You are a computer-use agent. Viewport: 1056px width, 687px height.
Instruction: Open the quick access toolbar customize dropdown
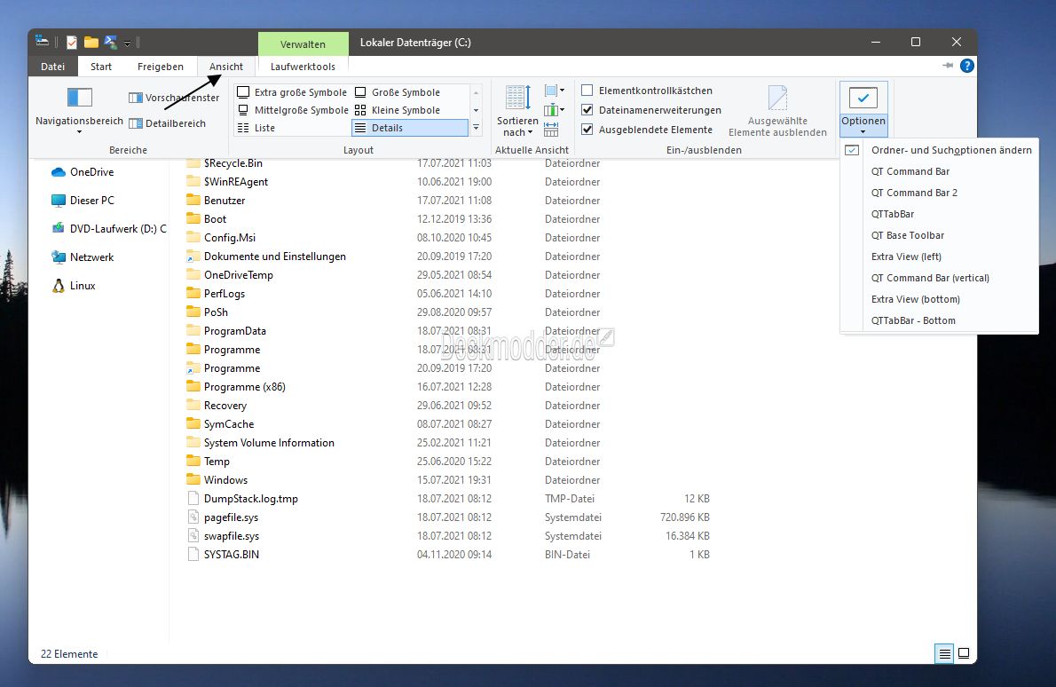pyautogui.click(x=127, y=43)
